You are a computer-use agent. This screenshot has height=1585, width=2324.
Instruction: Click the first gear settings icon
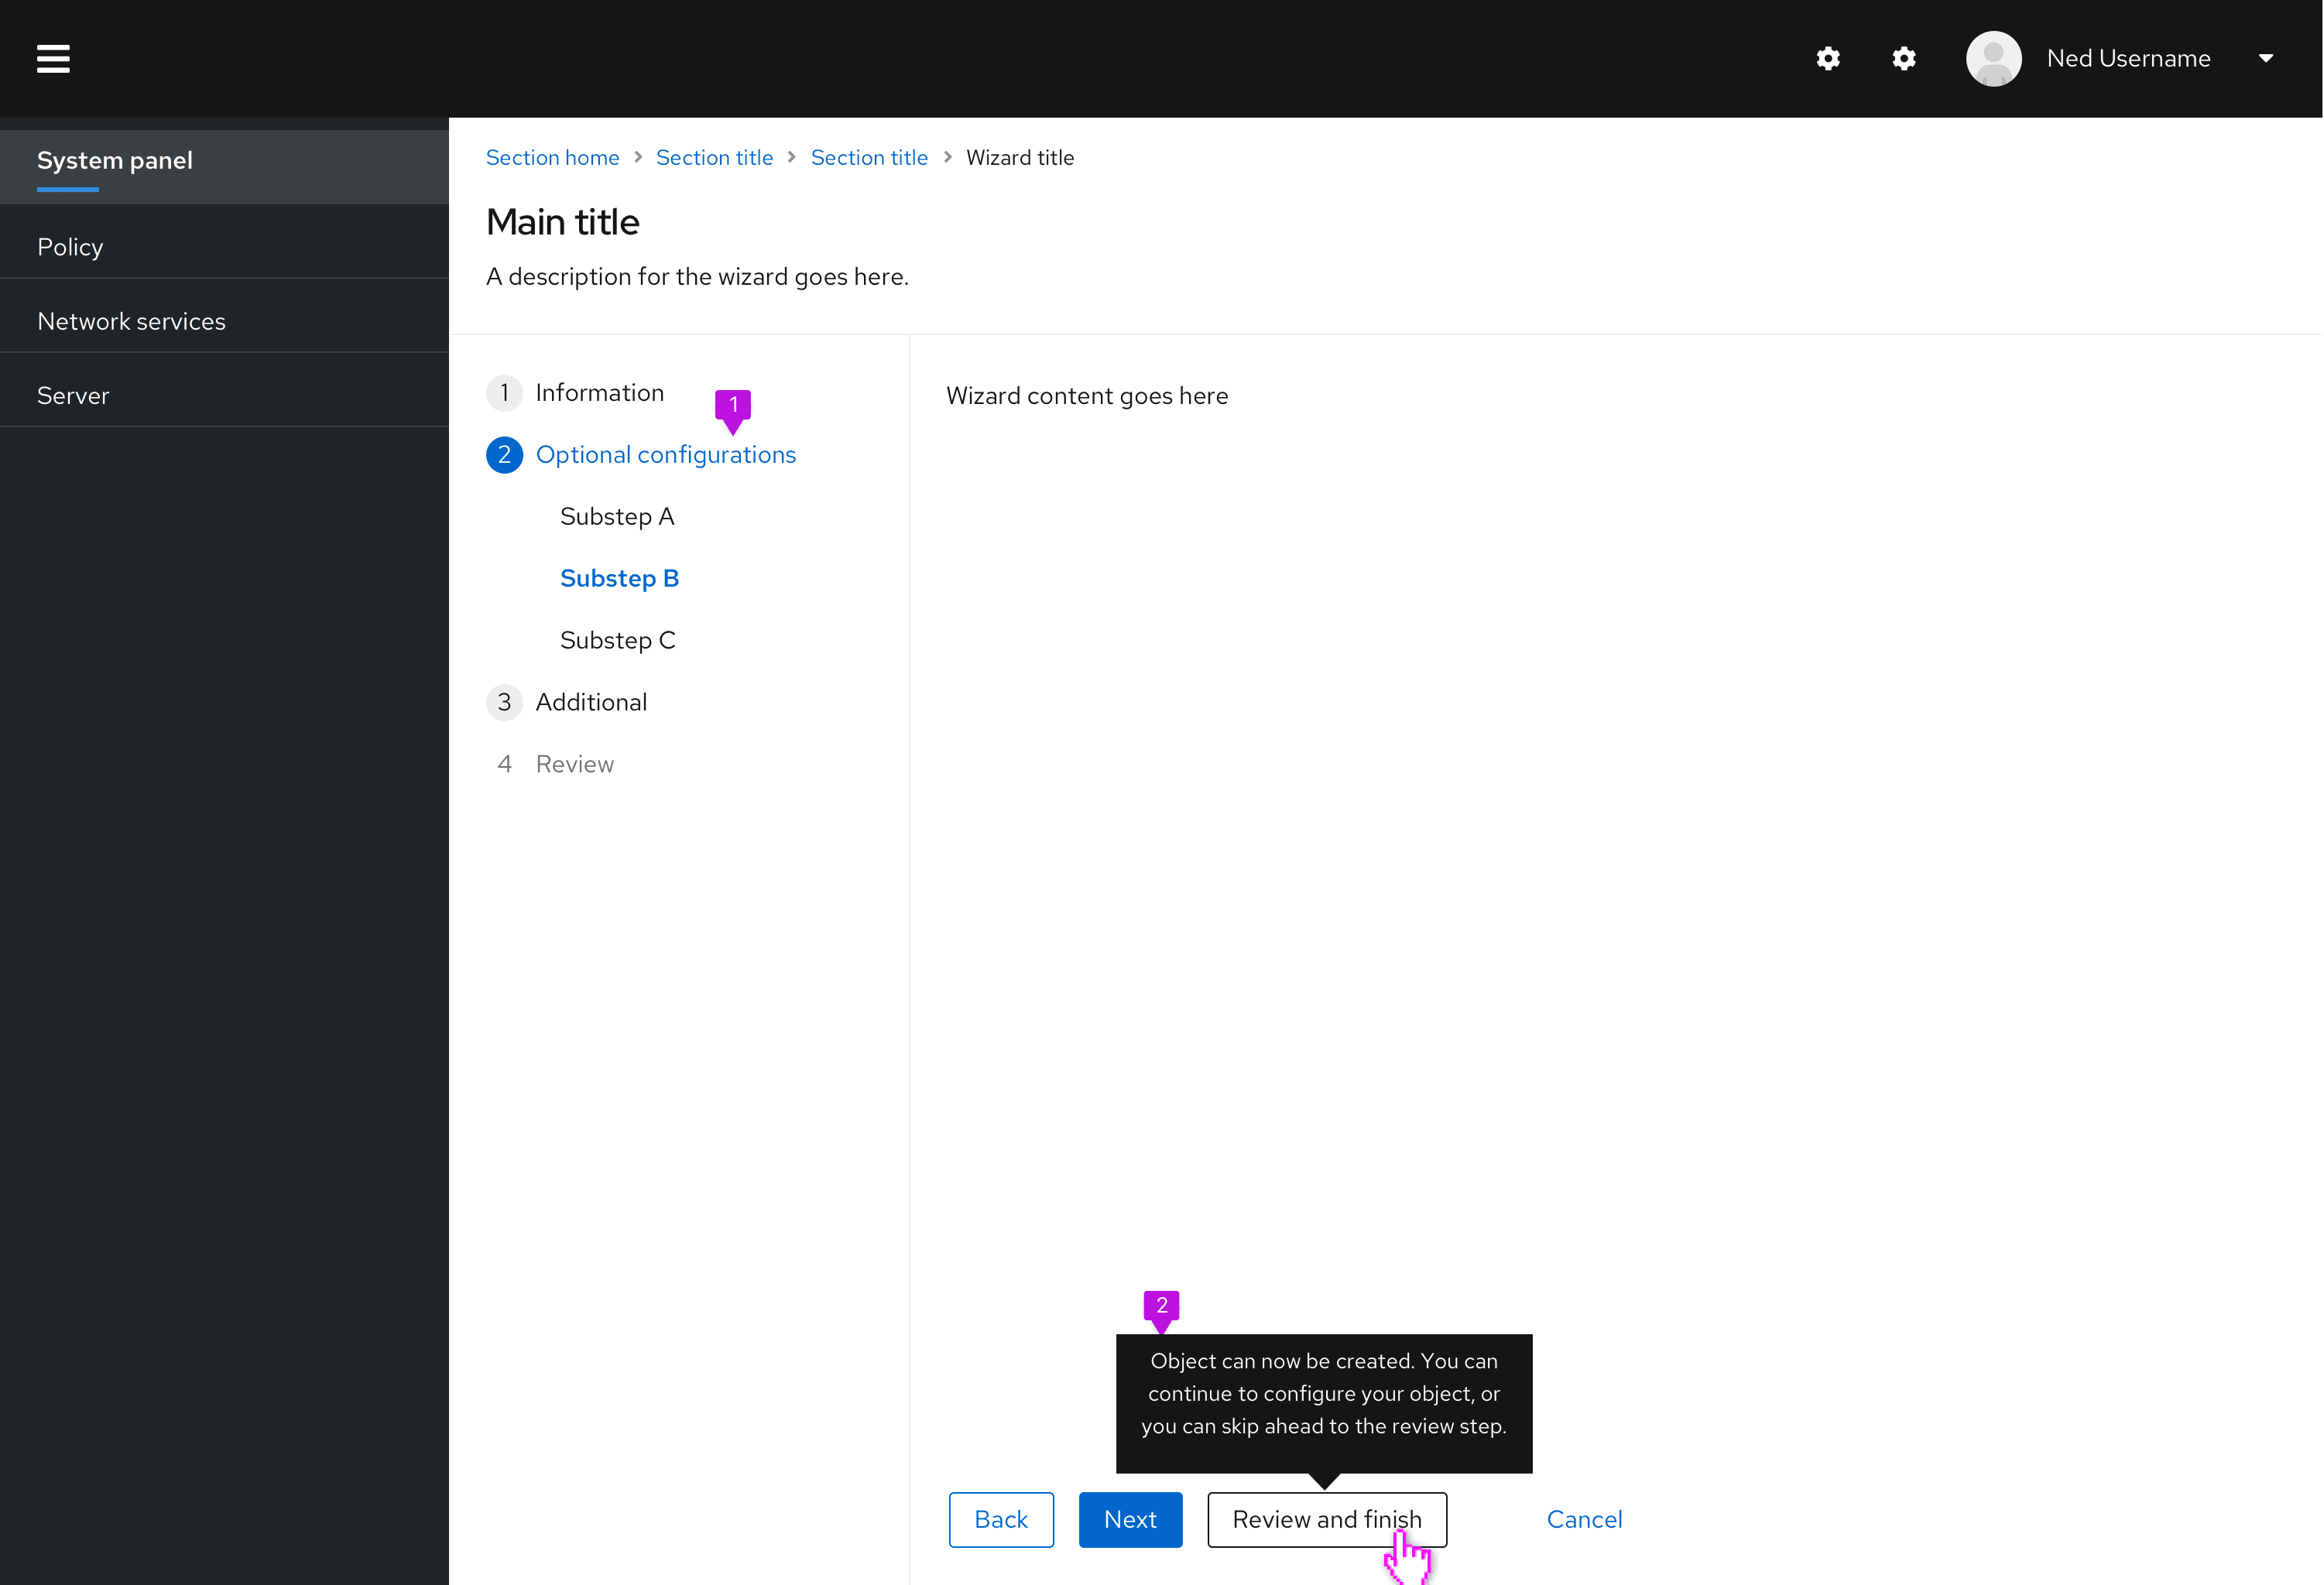tap(1828, 58)
